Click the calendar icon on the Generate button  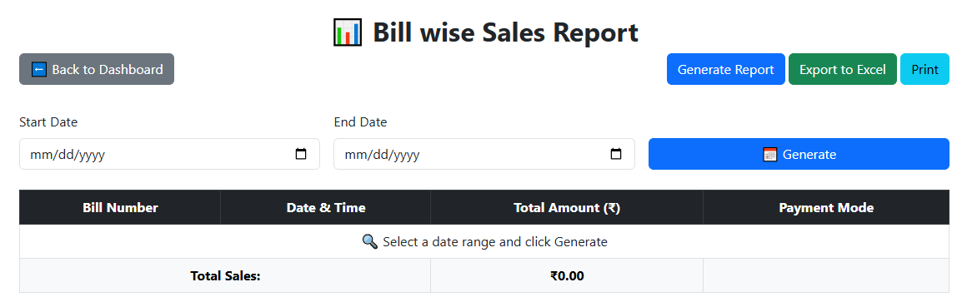(x=770, y=155)
